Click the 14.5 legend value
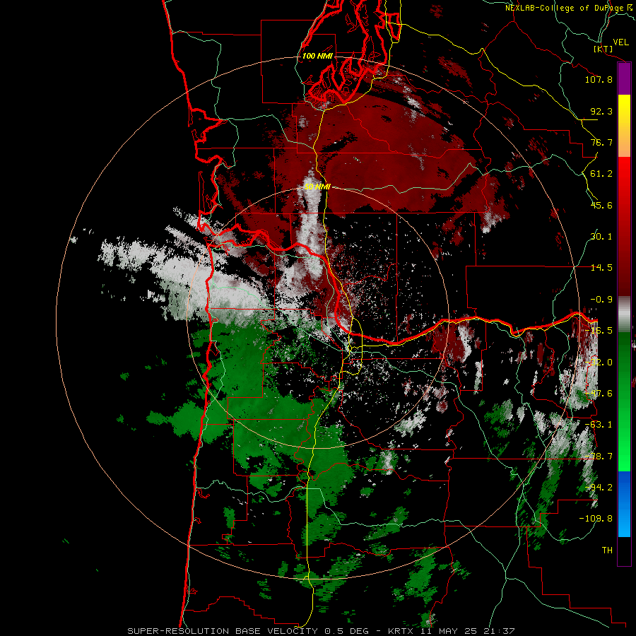This screenshot has width=636, height=636. (601, 268)
